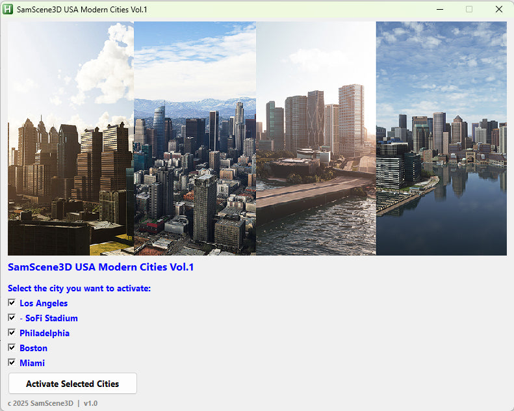Click the image showing highway beside river

(x=316, y=139)
